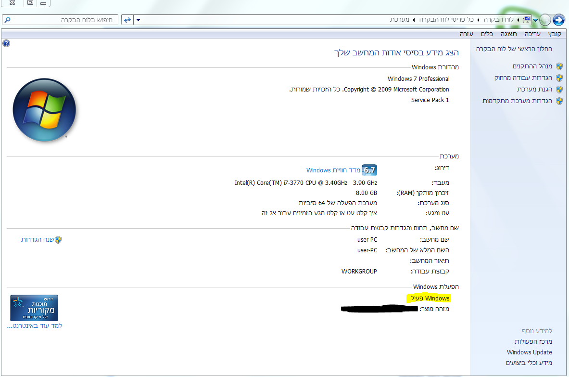Click the blue help question mark icon

[6, 44]
